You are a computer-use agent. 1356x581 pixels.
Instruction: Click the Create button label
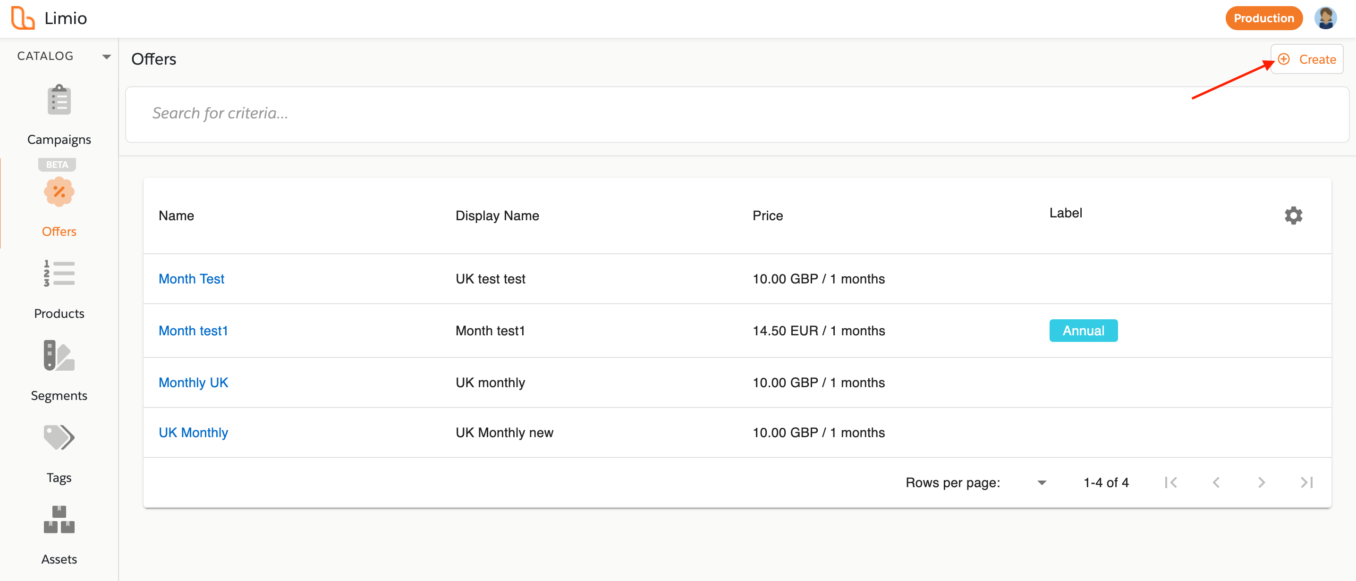coord(1317,59)
